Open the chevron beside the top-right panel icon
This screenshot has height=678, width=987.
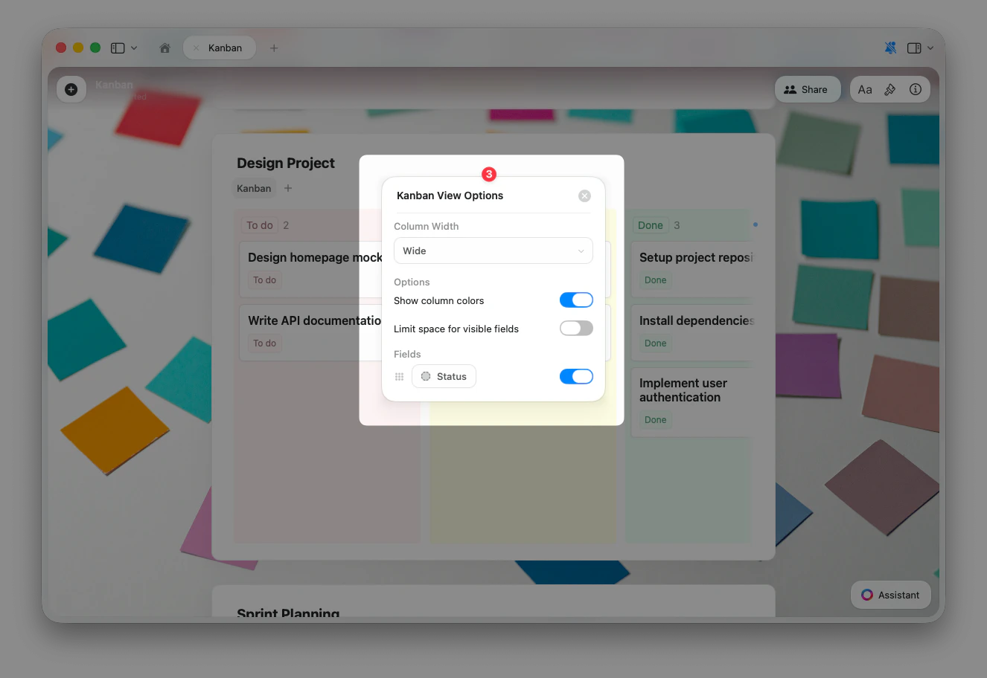pyautogui.click(x=929, y=47)
